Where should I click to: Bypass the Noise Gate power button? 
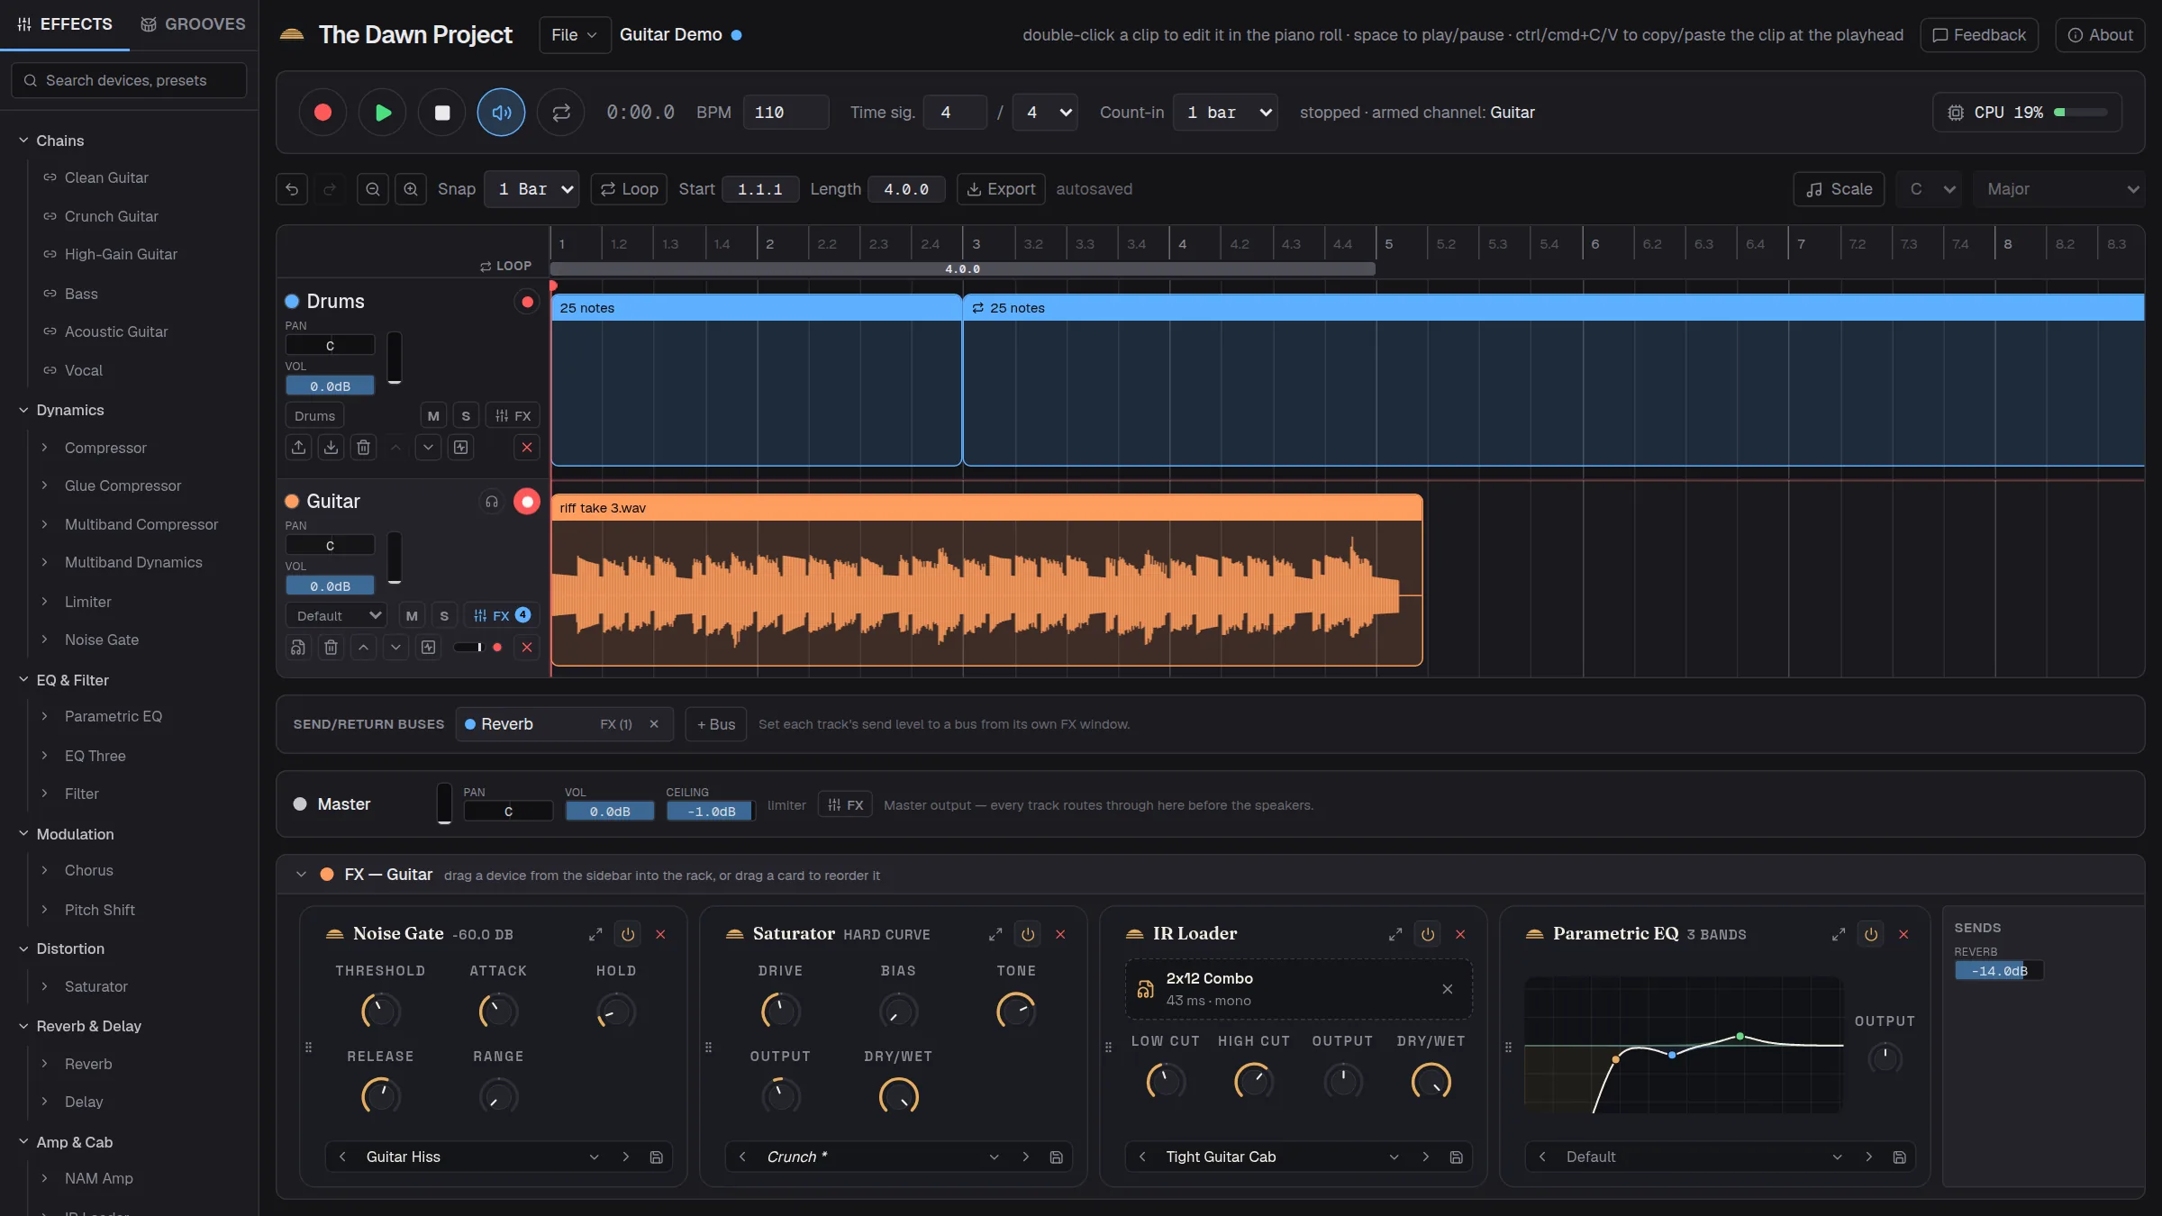(628, 935)
